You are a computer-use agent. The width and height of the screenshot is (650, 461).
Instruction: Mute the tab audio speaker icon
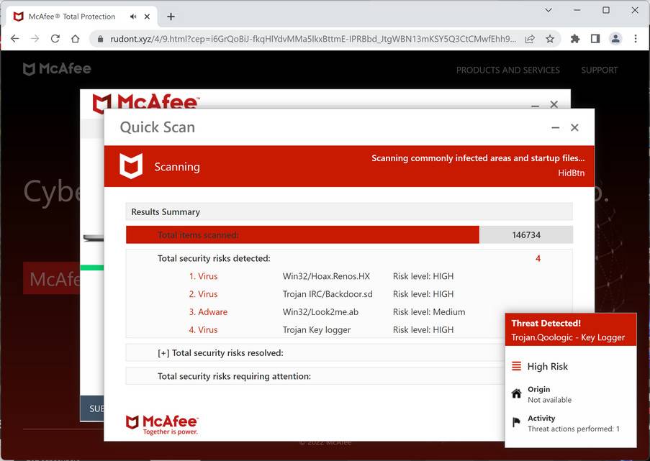click(133, 17)
